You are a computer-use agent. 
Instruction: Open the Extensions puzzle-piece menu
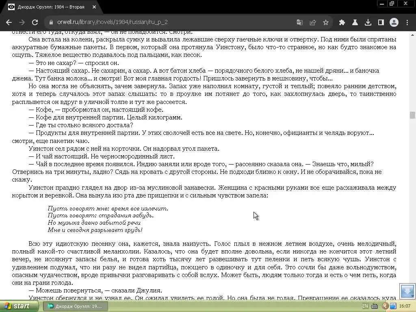[x=342, y=23]
